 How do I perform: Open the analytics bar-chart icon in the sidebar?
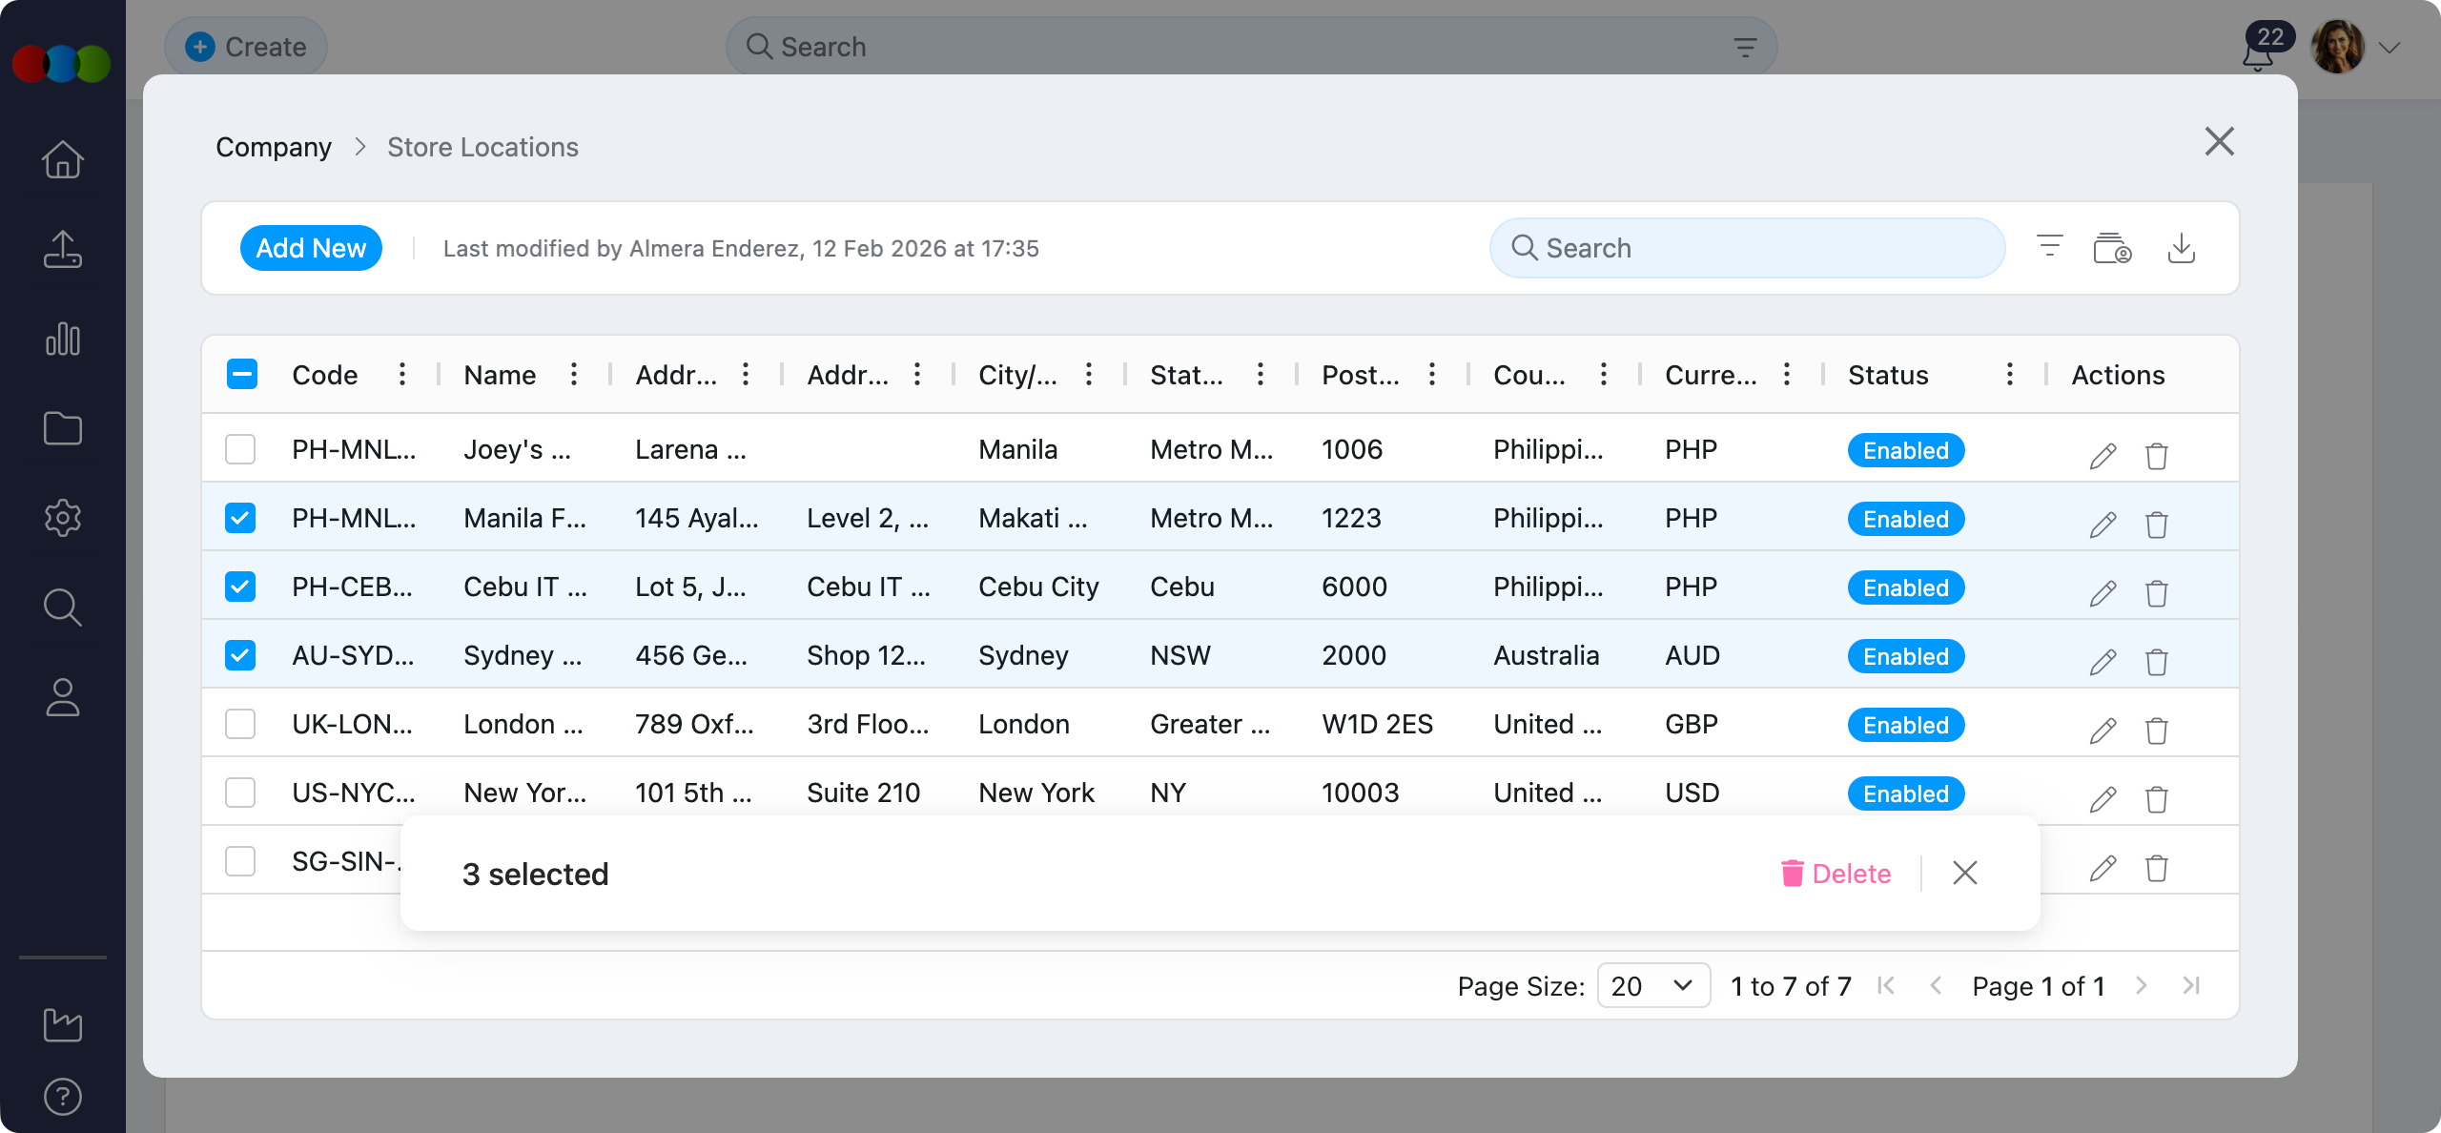point(61,339)
